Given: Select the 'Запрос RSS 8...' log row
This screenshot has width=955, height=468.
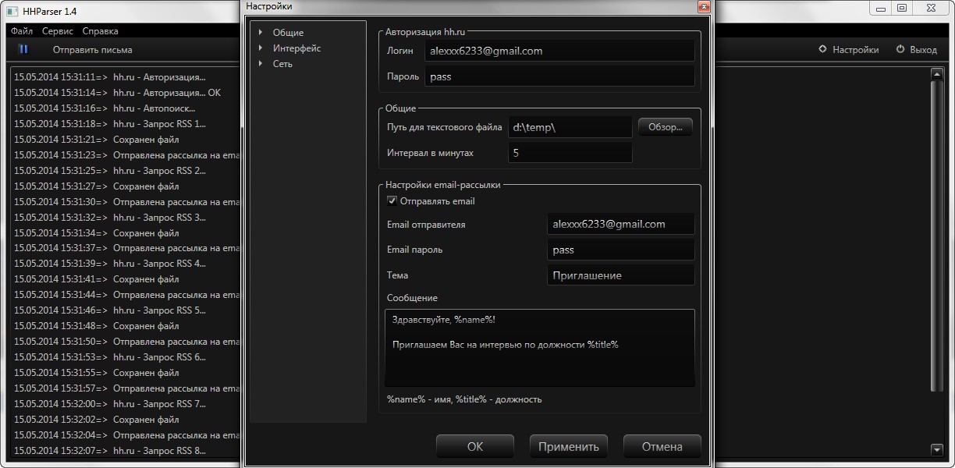Looking at the screenshot, I should point(110,450).
